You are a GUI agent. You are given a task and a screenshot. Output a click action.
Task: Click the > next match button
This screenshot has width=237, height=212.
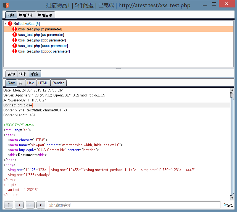click(x=41, y=205)
